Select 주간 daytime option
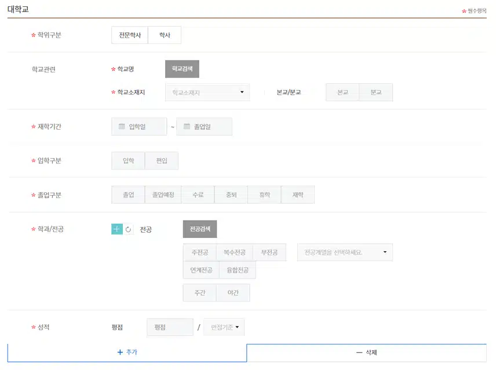The image size is (496, 370). 199,292
